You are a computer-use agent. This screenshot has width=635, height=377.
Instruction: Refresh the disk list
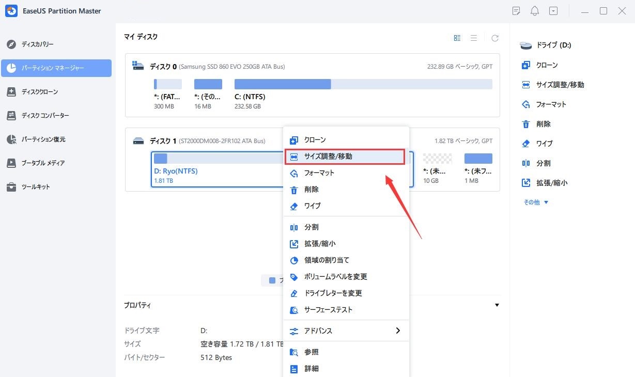point(494,37)
